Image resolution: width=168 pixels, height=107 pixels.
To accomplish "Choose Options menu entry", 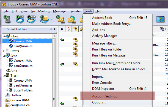I will tap(117, 102).
